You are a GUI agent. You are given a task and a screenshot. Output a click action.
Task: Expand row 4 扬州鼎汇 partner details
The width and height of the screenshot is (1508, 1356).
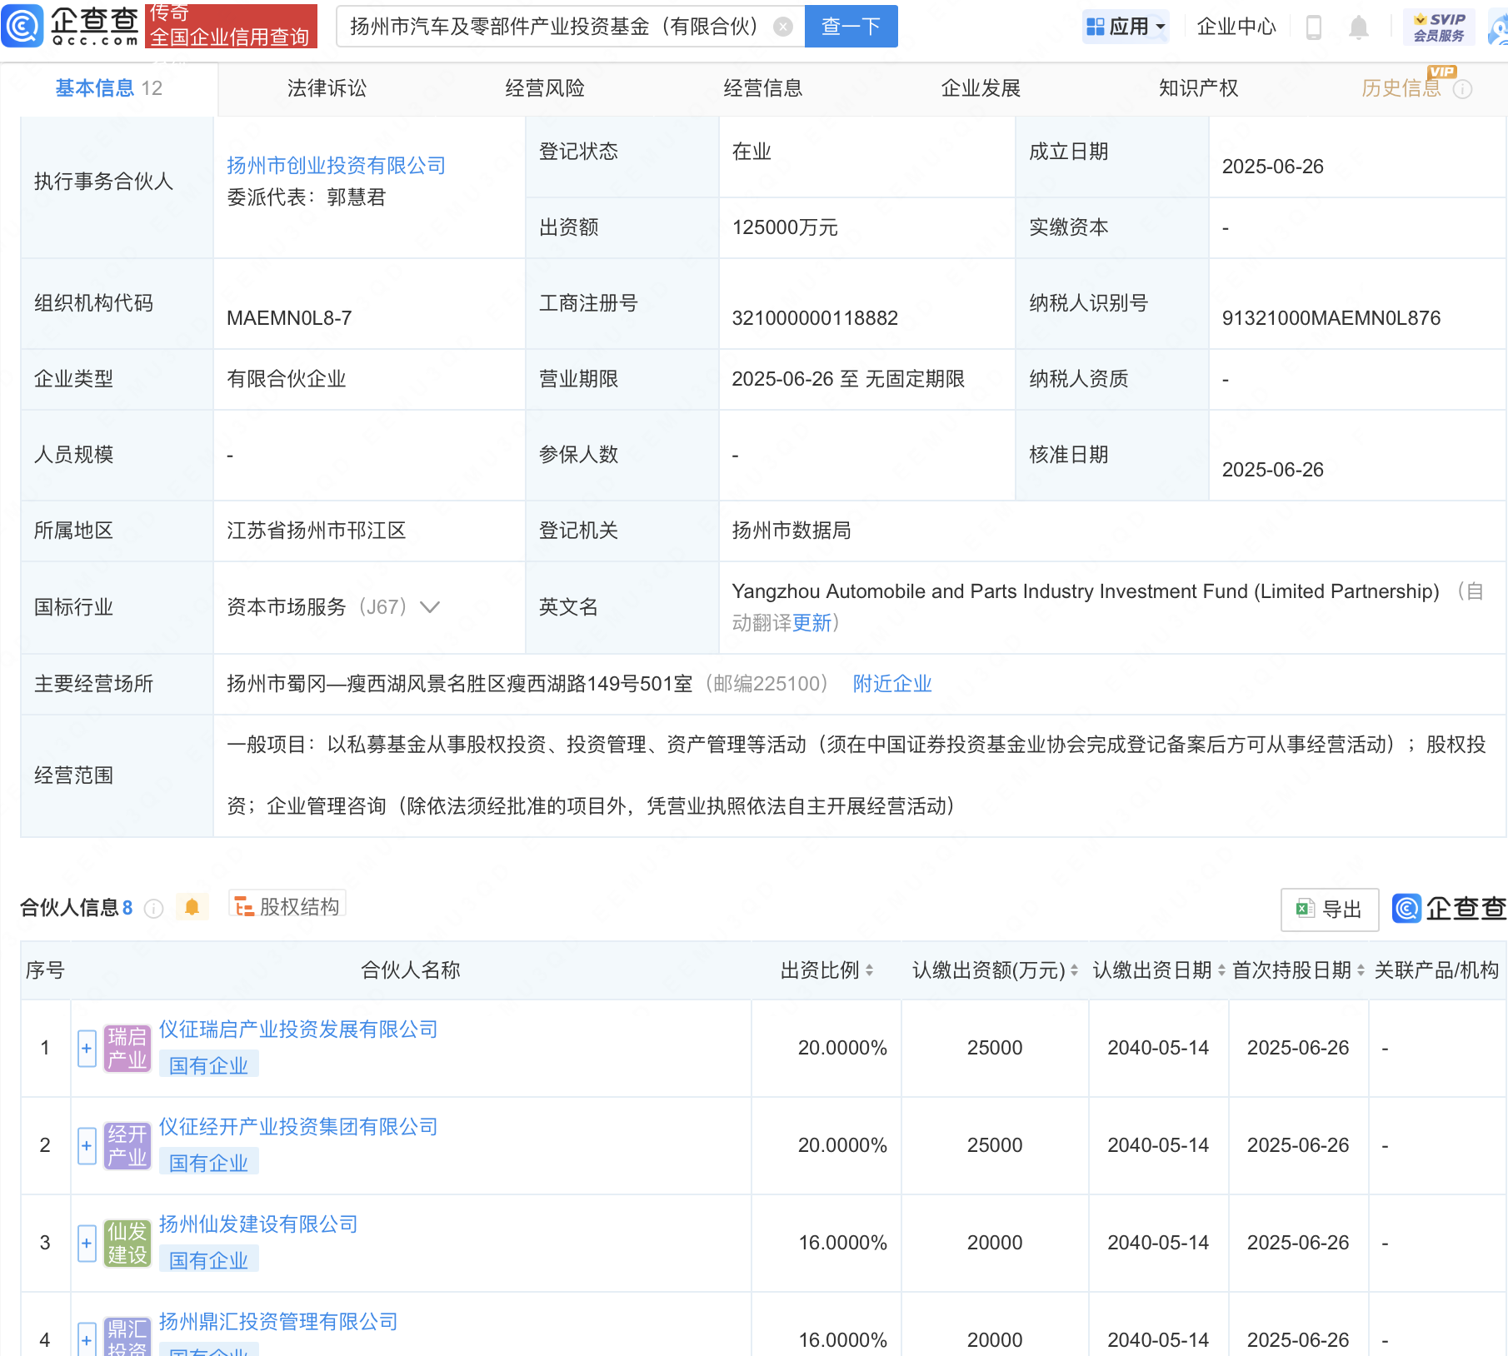click(x=87, y=1339)
